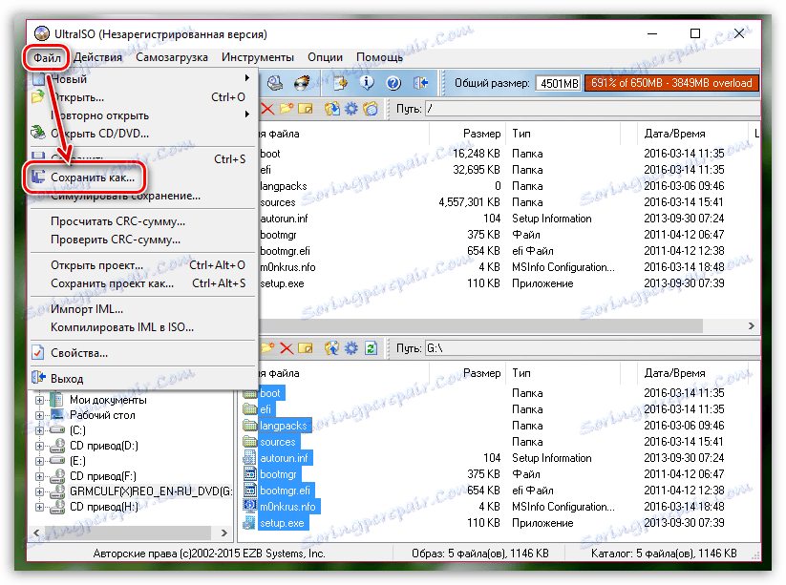This screenshot has height=585, width=786.
Task: Click Rename icon in local pane toolbar
Action: 306,348
